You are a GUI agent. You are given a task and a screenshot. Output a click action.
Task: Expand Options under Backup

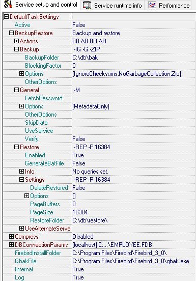coord(21,74)
